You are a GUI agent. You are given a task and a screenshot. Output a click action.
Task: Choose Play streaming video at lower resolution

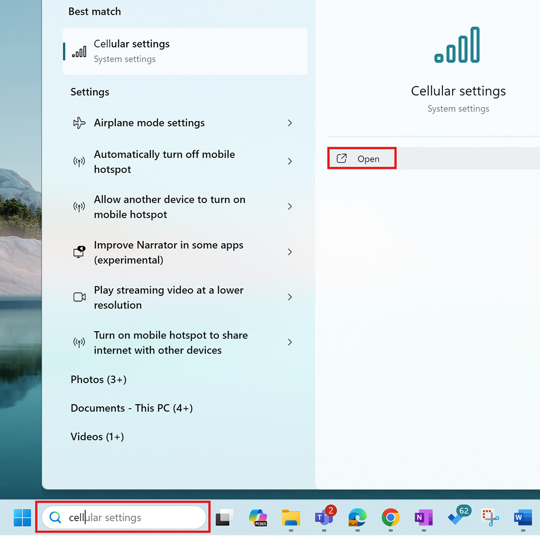(x=169, y=297)
